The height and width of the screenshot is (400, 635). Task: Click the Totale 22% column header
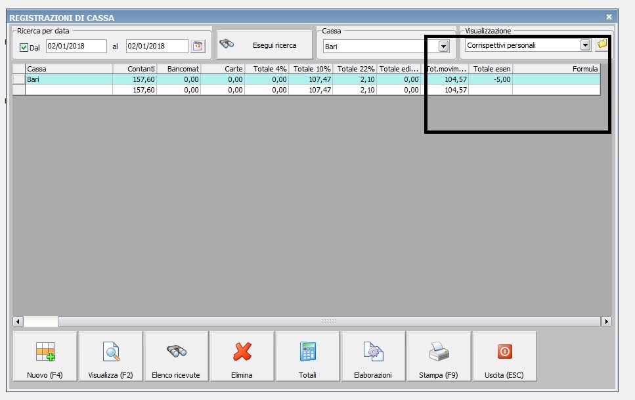(355, 69)
